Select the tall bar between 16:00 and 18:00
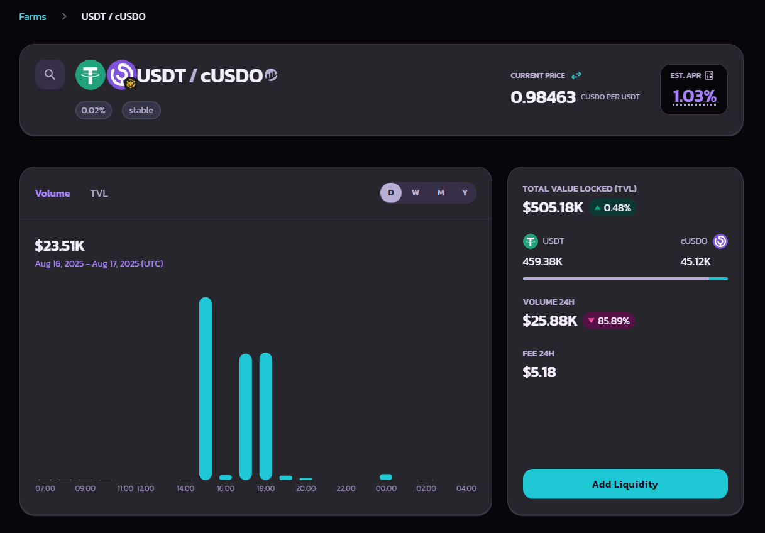 click(x=246, y=417)
